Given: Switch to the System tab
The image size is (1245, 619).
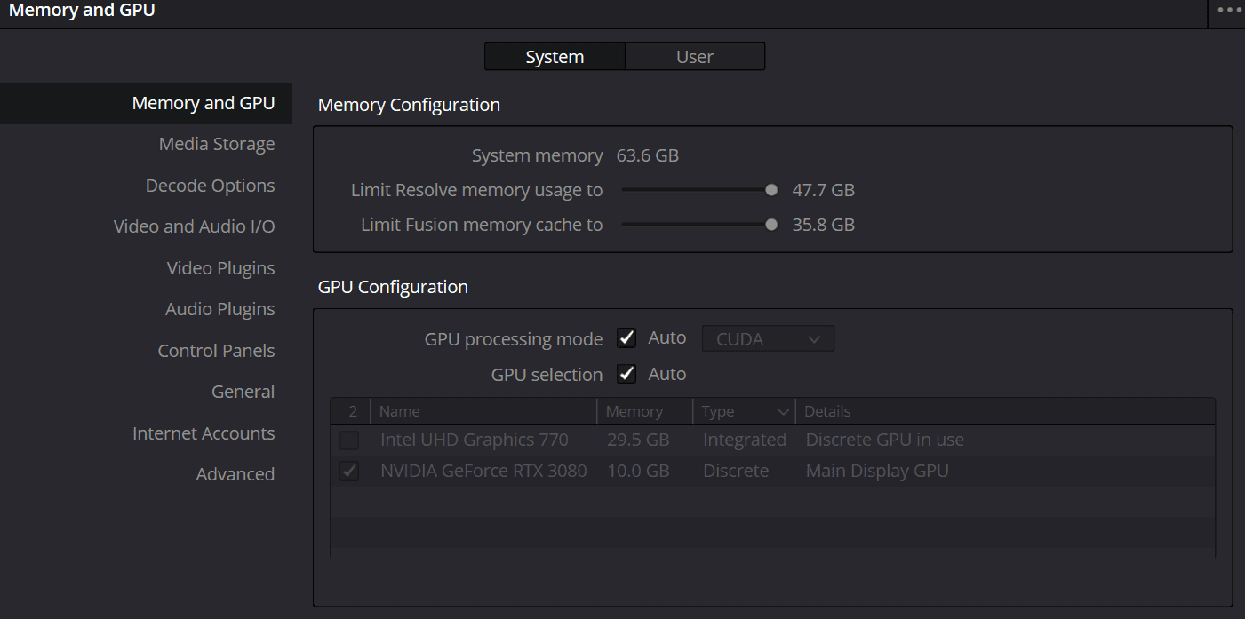Looking at the screenshot, I should tap(555, 57).
